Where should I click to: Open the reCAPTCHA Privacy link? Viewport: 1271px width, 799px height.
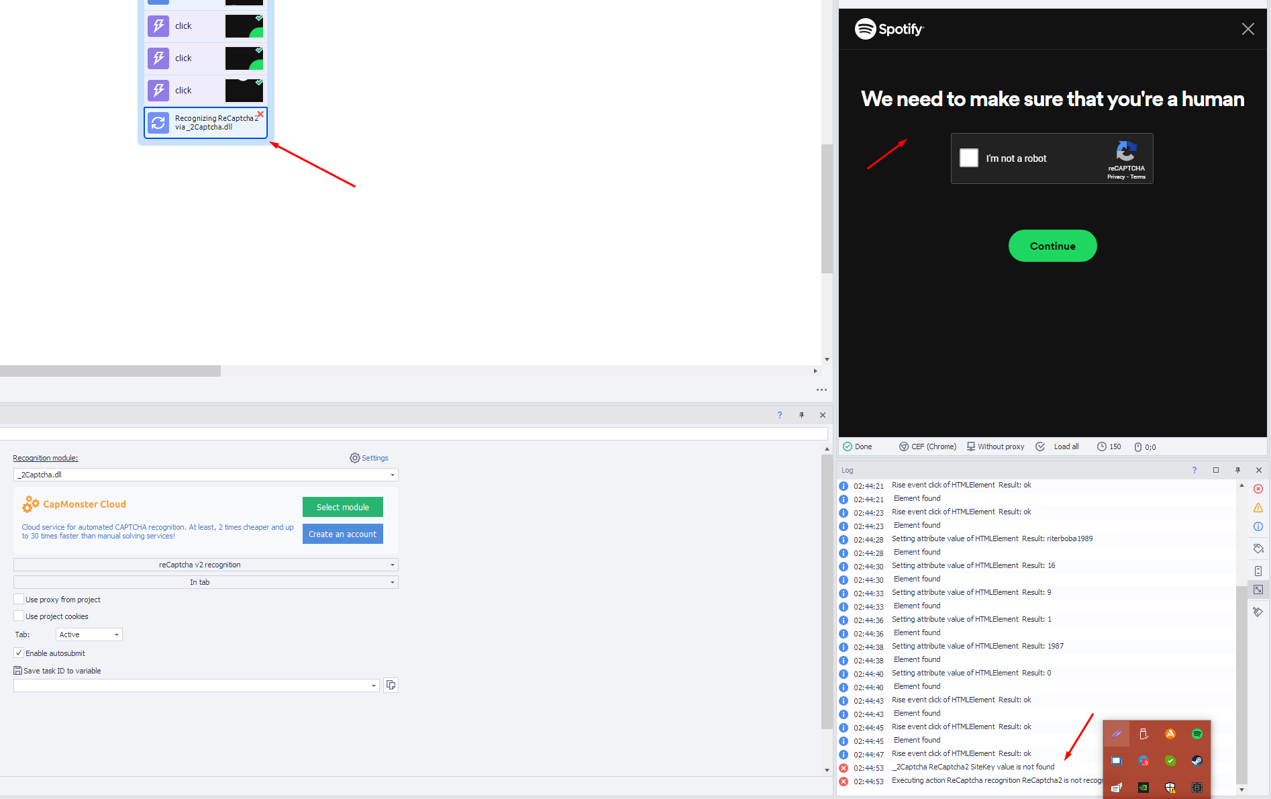(x=1116, y=177)
